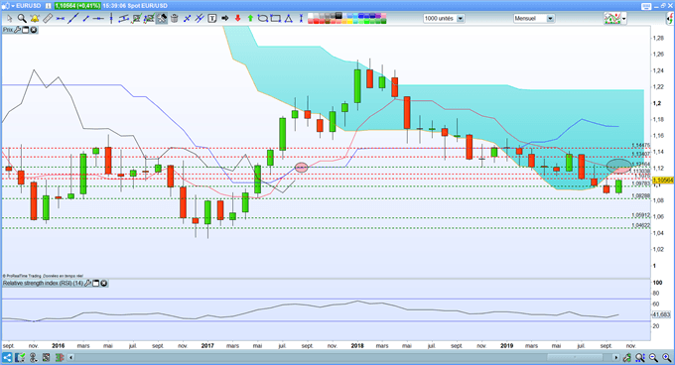This screenshot has width=675, height=365.
Task: Click the 1,04622 support level label
Action: click(641, 225)
